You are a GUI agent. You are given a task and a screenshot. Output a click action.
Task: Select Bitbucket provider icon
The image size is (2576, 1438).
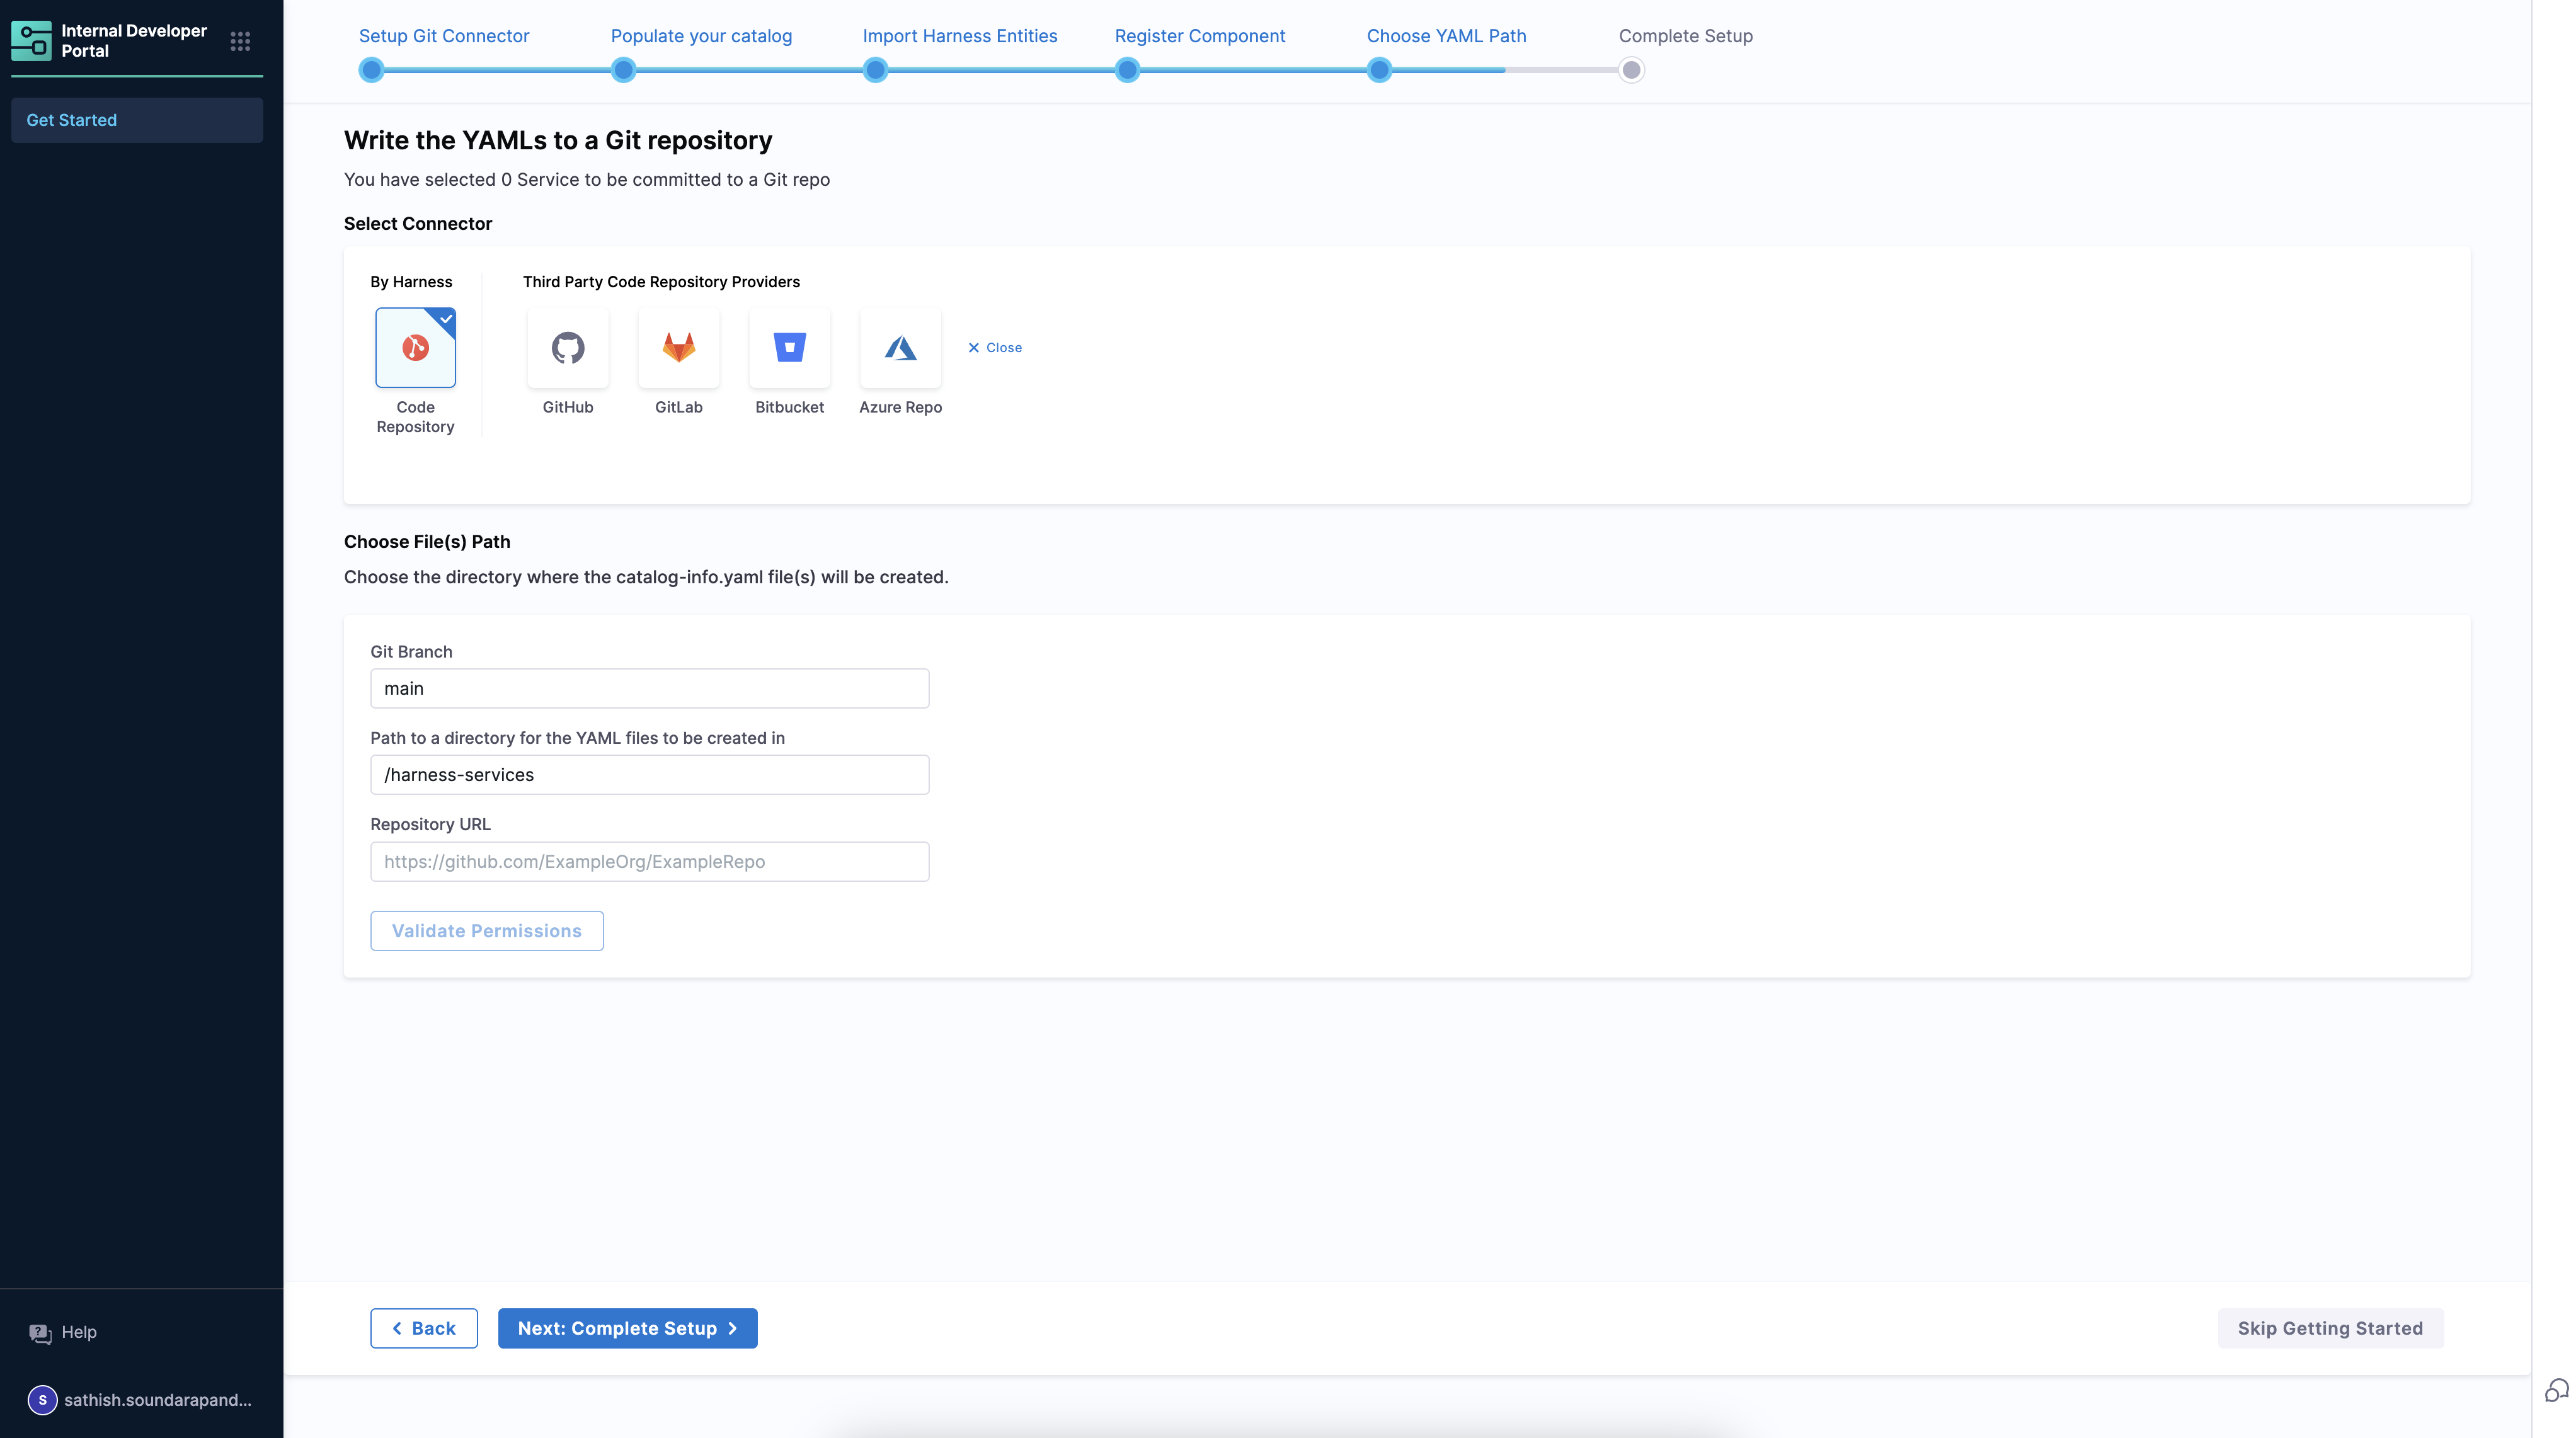coord(789,347)
